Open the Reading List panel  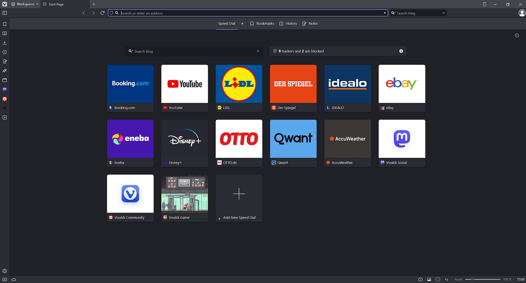(4, 33)
